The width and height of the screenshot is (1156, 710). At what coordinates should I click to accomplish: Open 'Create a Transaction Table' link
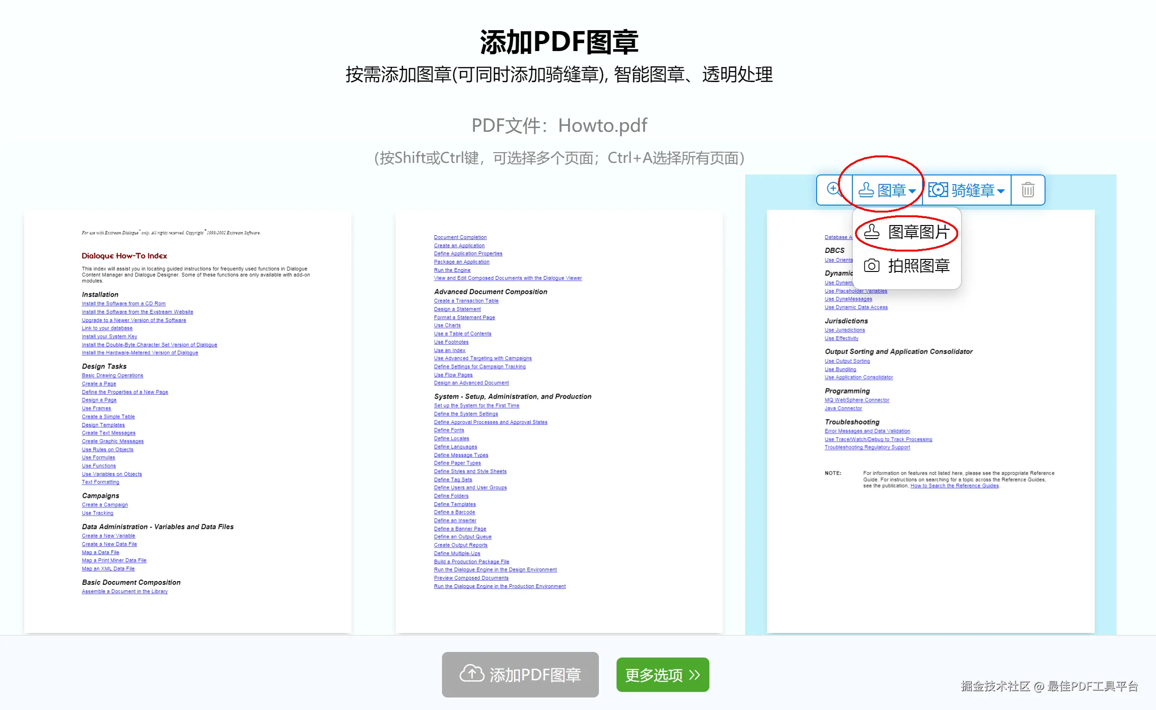pos(466,301)
